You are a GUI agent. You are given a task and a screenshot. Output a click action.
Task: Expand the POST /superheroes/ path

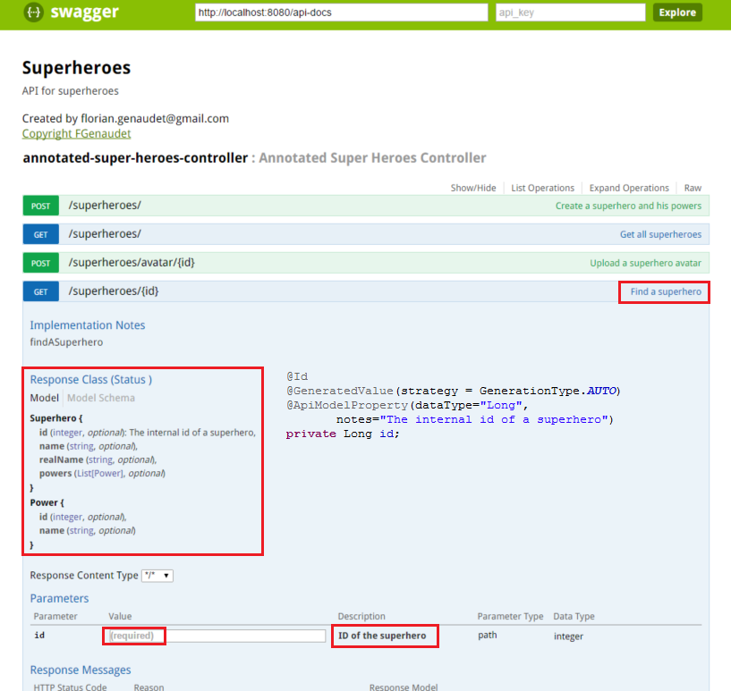click(x=105, y=206)
